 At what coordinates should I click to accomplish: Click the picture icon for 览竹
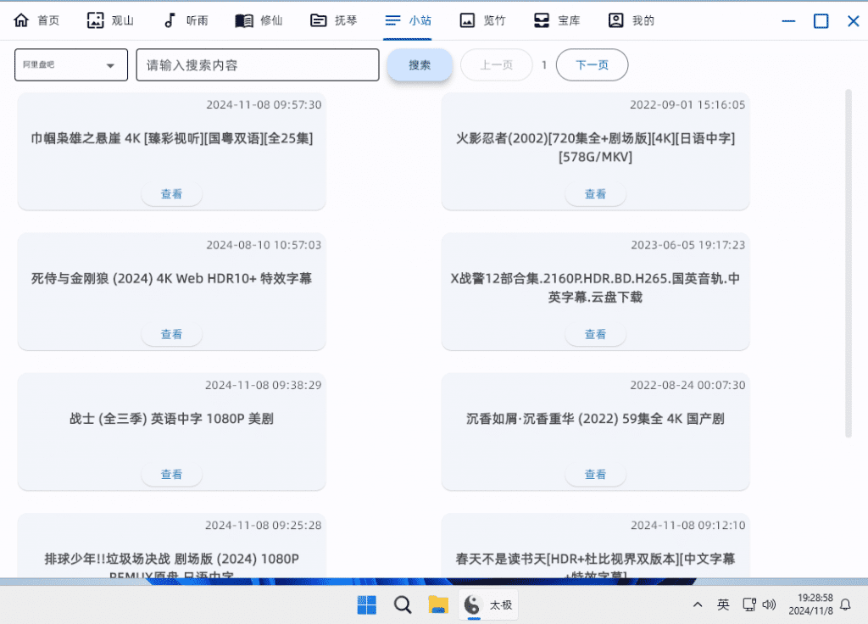[x=467, y=20]
